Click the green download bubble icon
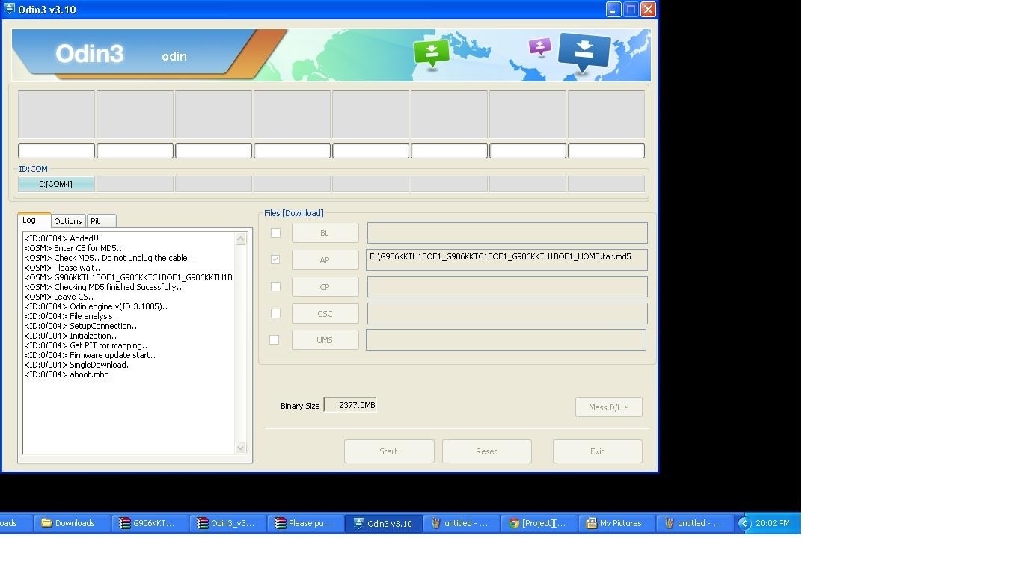The width and height of the screenshot is (1022, 574). pos(431,53)
